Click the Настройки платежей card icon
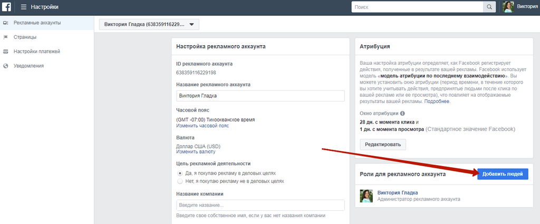Screen dimensions: 540x224 (5, 52)
